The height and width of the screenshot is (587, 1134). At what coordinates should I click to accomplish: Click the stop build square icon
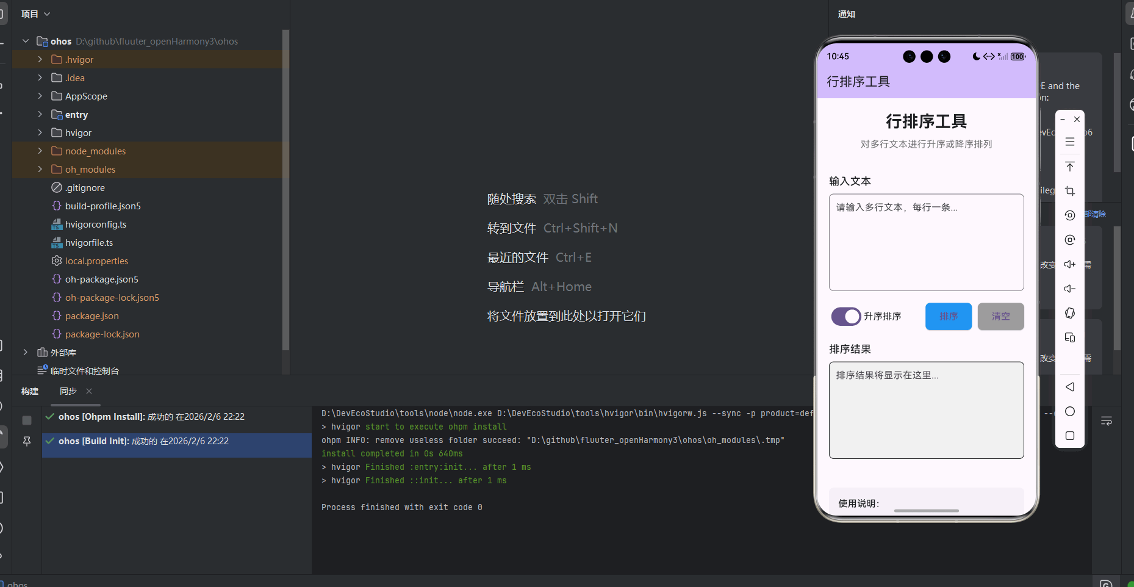(x=27, y=420)
